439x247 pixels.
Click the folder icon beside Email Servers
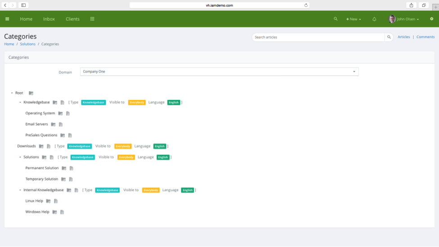pyautogui.click(x=53, y=124)
